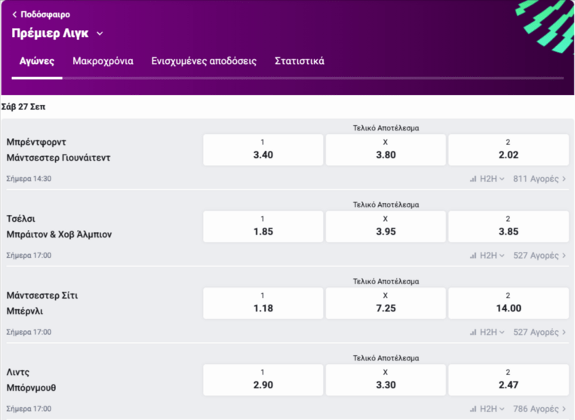Expand 811 Αγορές markets for Μπρέντφορντ match
This screenshot has height=420, width=575.
(x=539, y=179)
